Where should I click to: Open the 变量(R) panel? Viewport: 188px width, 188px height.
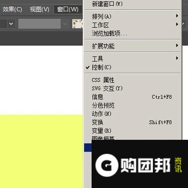133,131
